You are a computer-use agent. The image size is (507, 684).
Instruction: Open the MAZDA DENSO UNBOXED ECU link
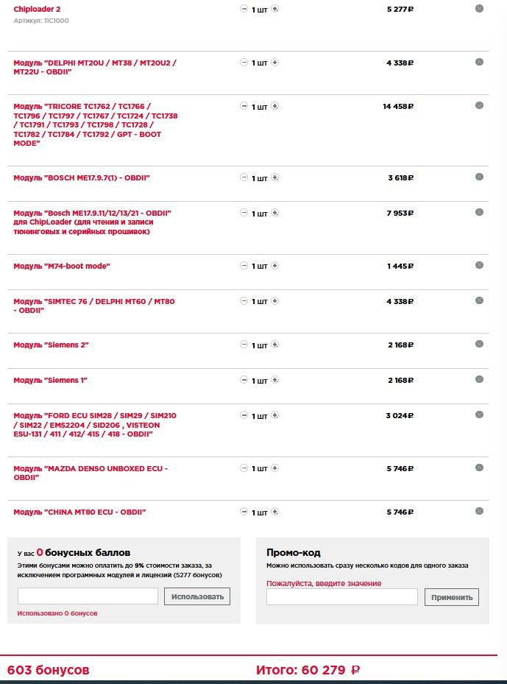tap(90, 468)
